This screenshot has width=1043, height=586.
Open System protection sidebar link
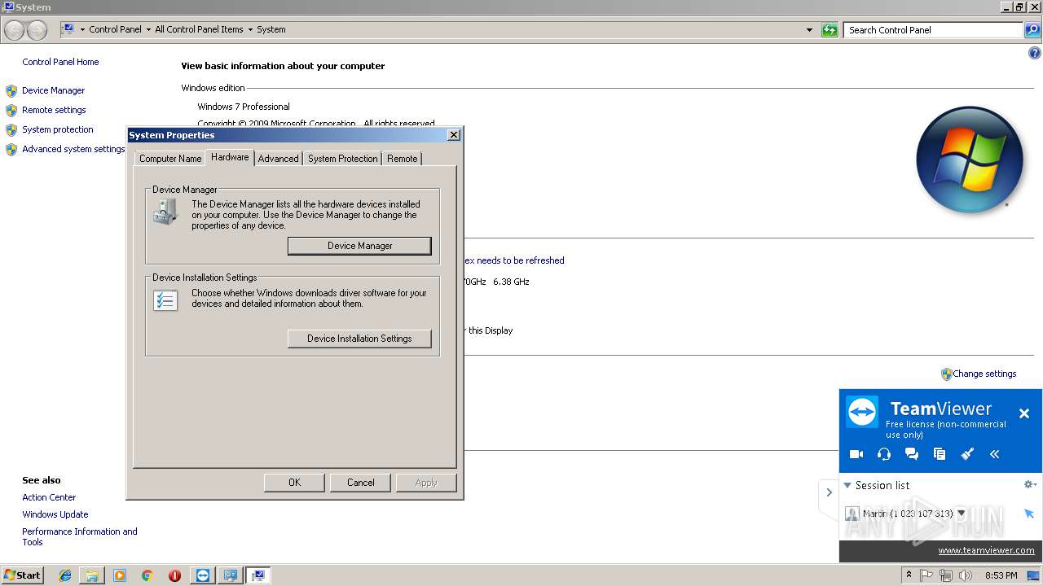tap(58, 129)
